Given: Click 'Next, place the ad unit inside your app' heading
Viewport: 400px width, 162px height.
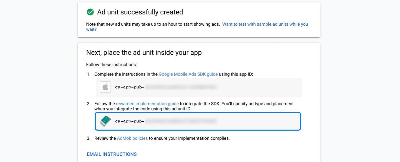Looking at the screenshot, I should pyautogui.click(x=144, y=53).
